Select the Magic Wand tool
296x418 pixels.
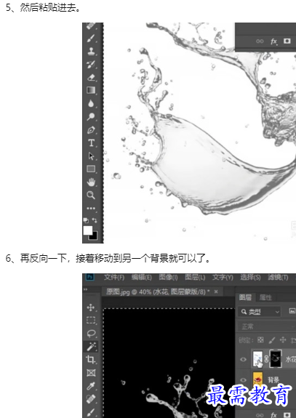point(91,347)
